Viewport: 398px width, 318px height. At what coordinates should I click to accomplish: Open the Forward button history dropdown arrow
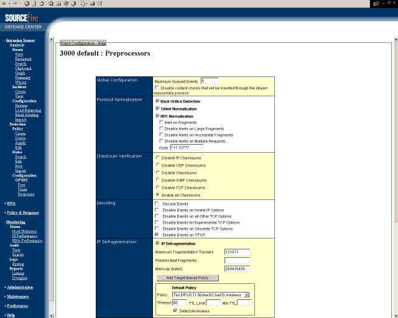(21, 4)
